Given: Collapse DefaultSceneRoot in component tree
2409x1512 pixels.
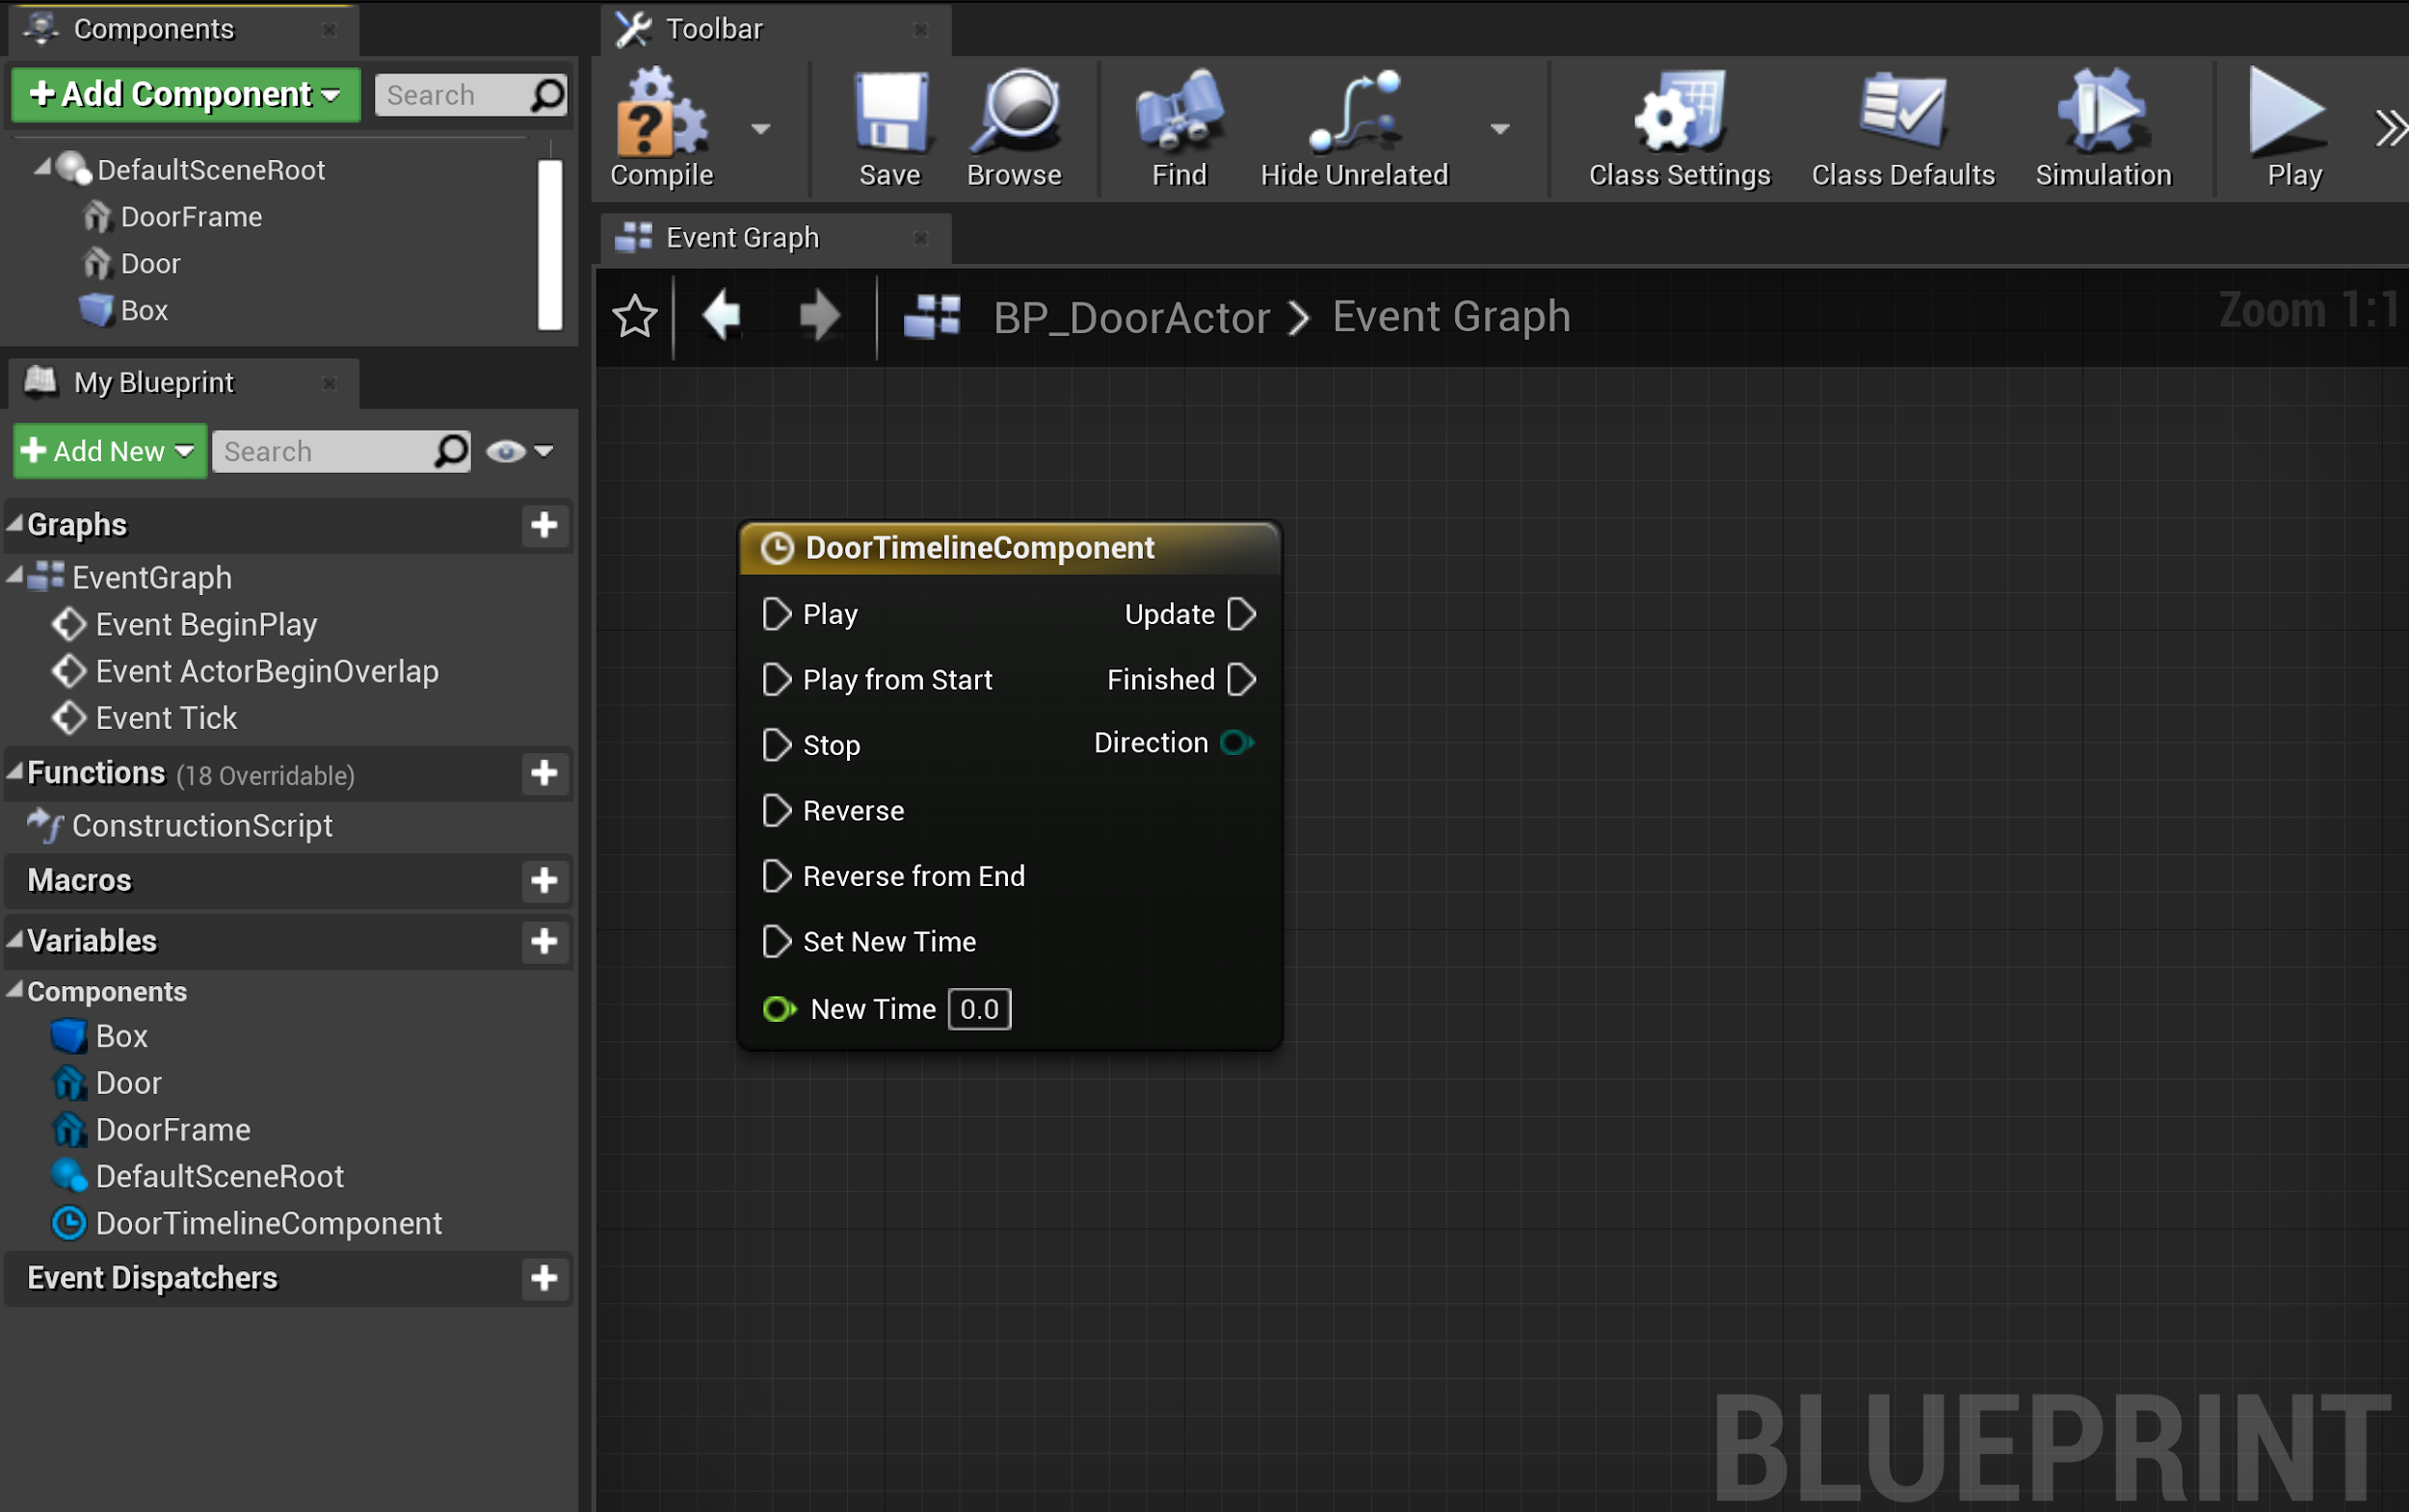Looking at the screenshot, I should (42, 168).
